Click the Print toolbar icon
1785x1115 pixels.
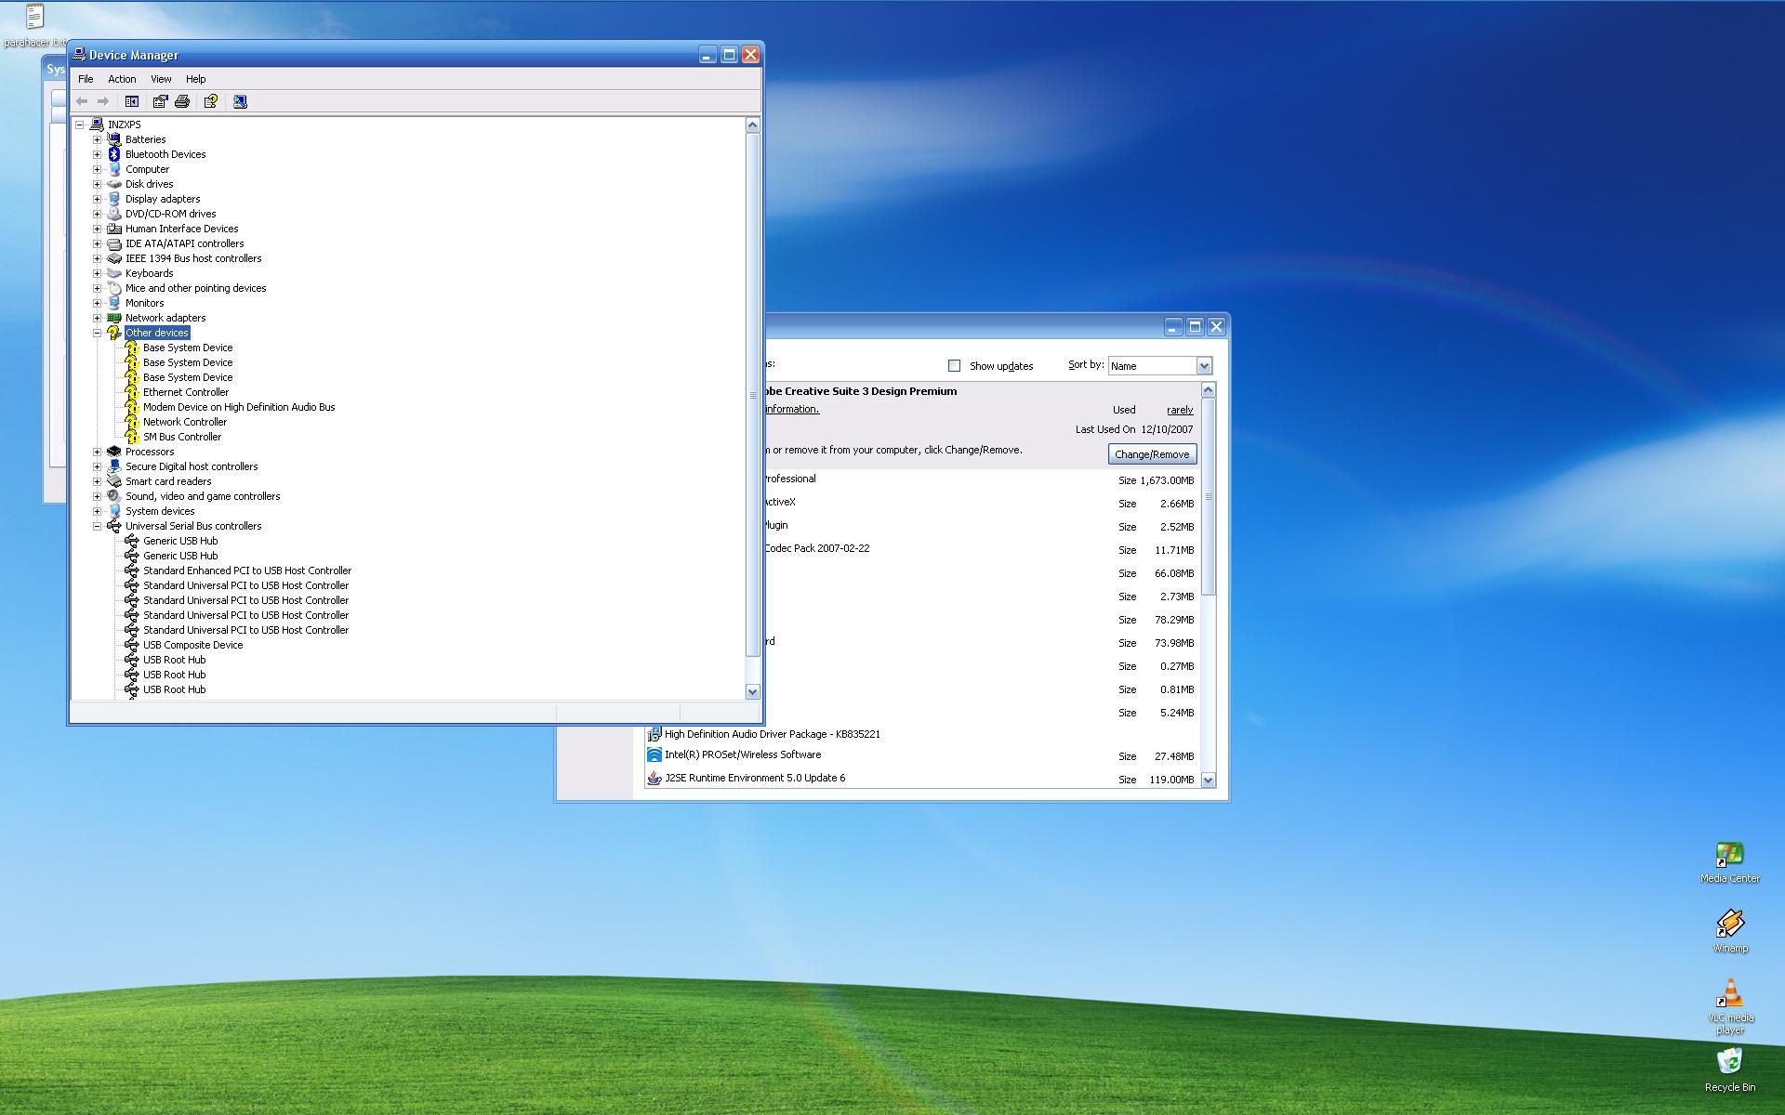point(182,101)
